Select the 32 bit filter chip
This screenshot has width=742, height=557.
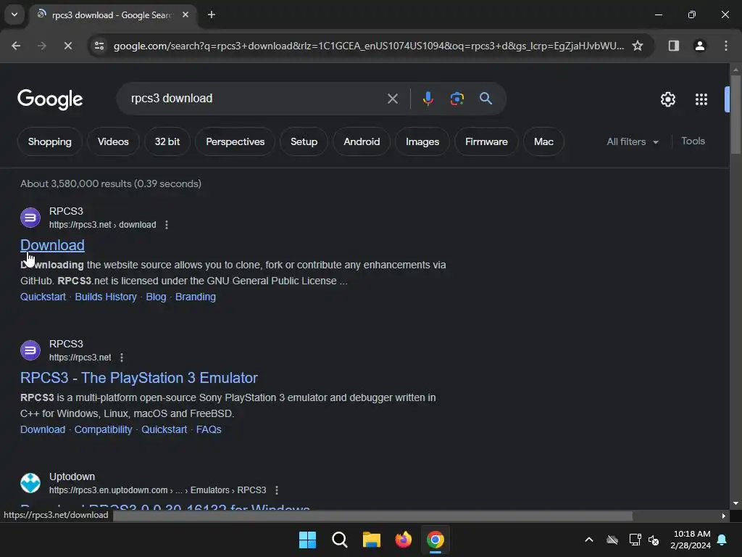(x=167, y=141)
